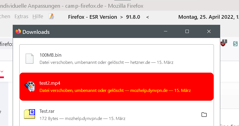Click the greater-than arrow before 91.8.0

121,17
